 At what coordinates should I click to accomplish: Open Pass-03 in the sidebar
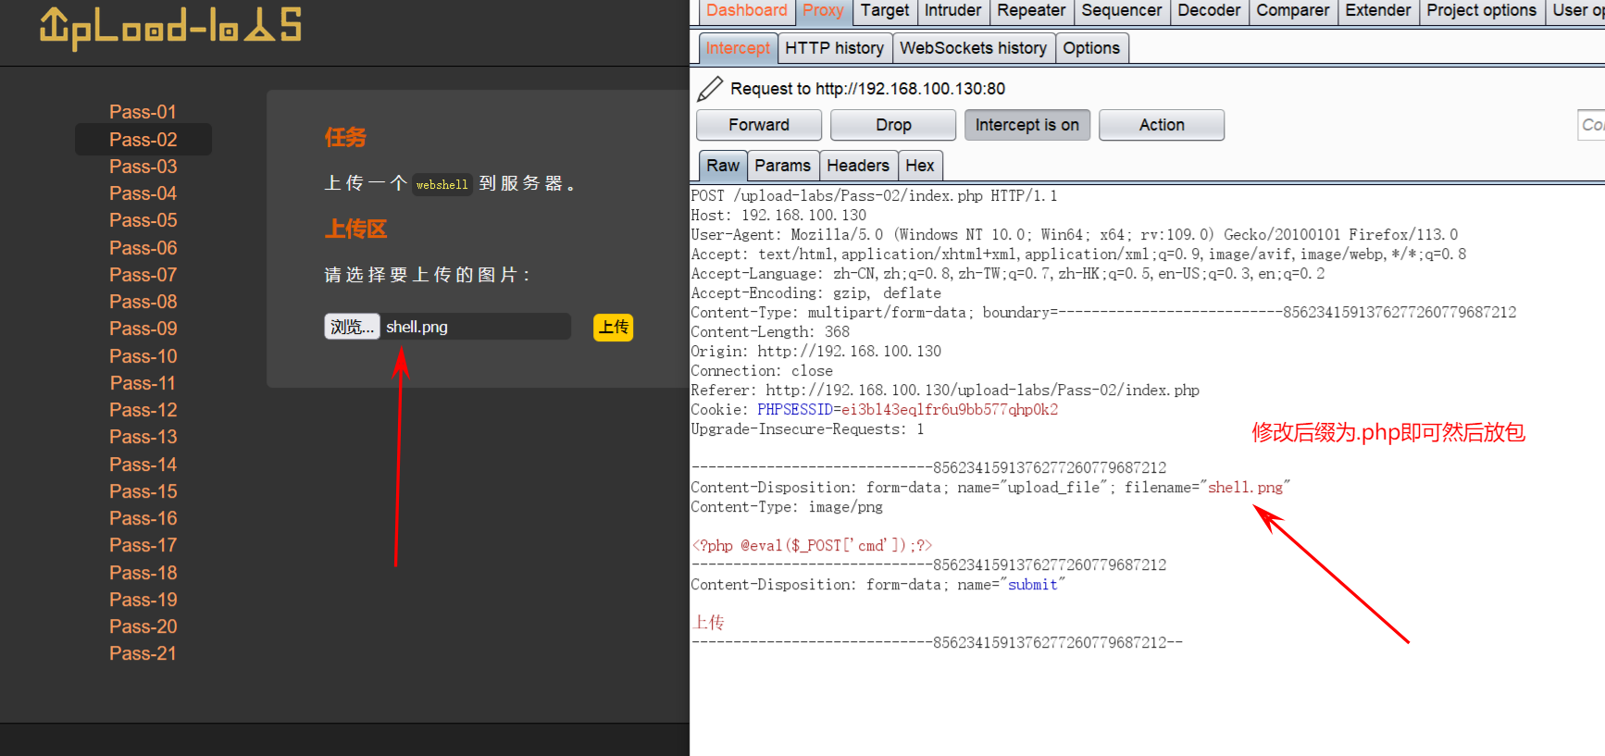pos(143,167)
